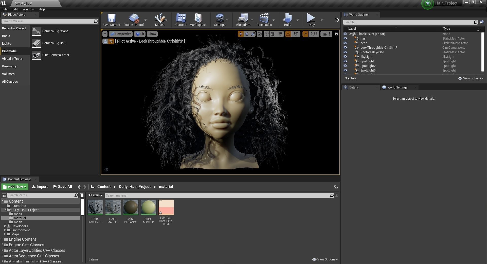The height and width of the screenshot is (264, 487).
Task: Select the scale gizmo mode in viewport
Action: coord(252,34)
